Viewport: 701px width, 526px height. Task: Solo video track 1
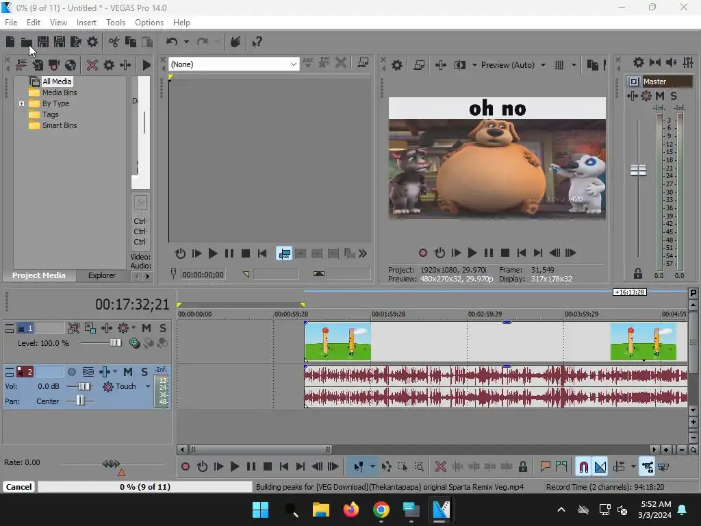coord(163,328)
